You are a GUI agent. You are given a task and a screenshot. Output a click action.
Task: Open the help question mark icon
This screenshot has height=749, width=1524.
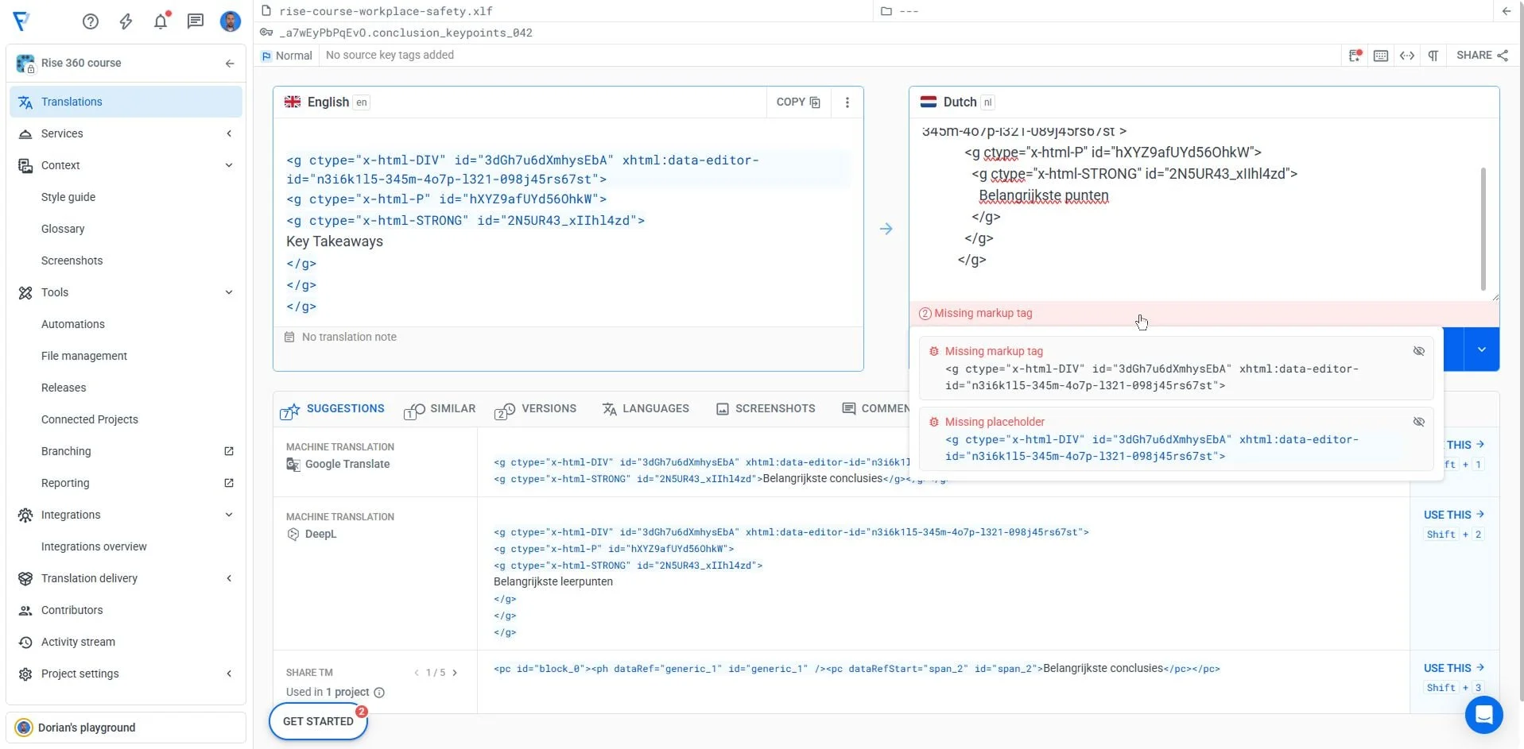[x=91, y=21]
